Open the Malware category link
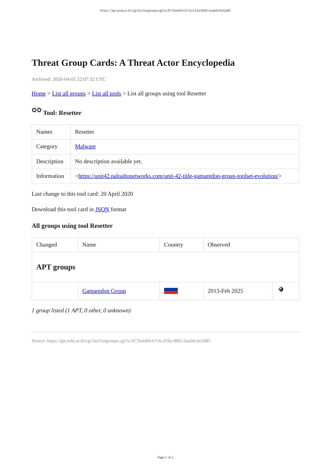The height and width of the screenshot is (468, 331). [85, 147]
